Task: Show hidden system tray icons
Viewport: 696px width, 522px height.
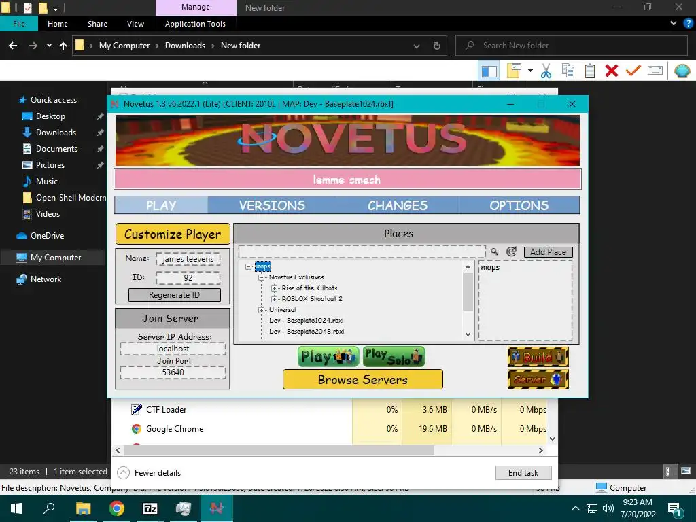Action: tap(575, 508)
